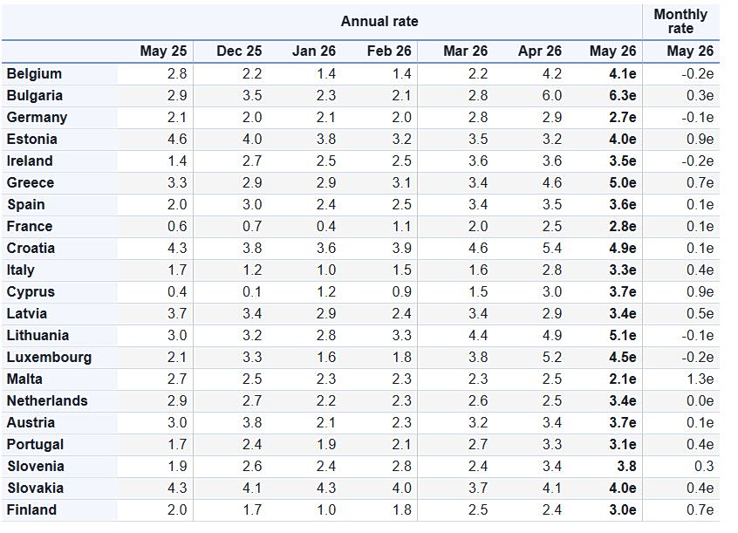Select the May 25 column header
Image resolution: width=738 pixels, height=533 pixels.
(163, 51)
